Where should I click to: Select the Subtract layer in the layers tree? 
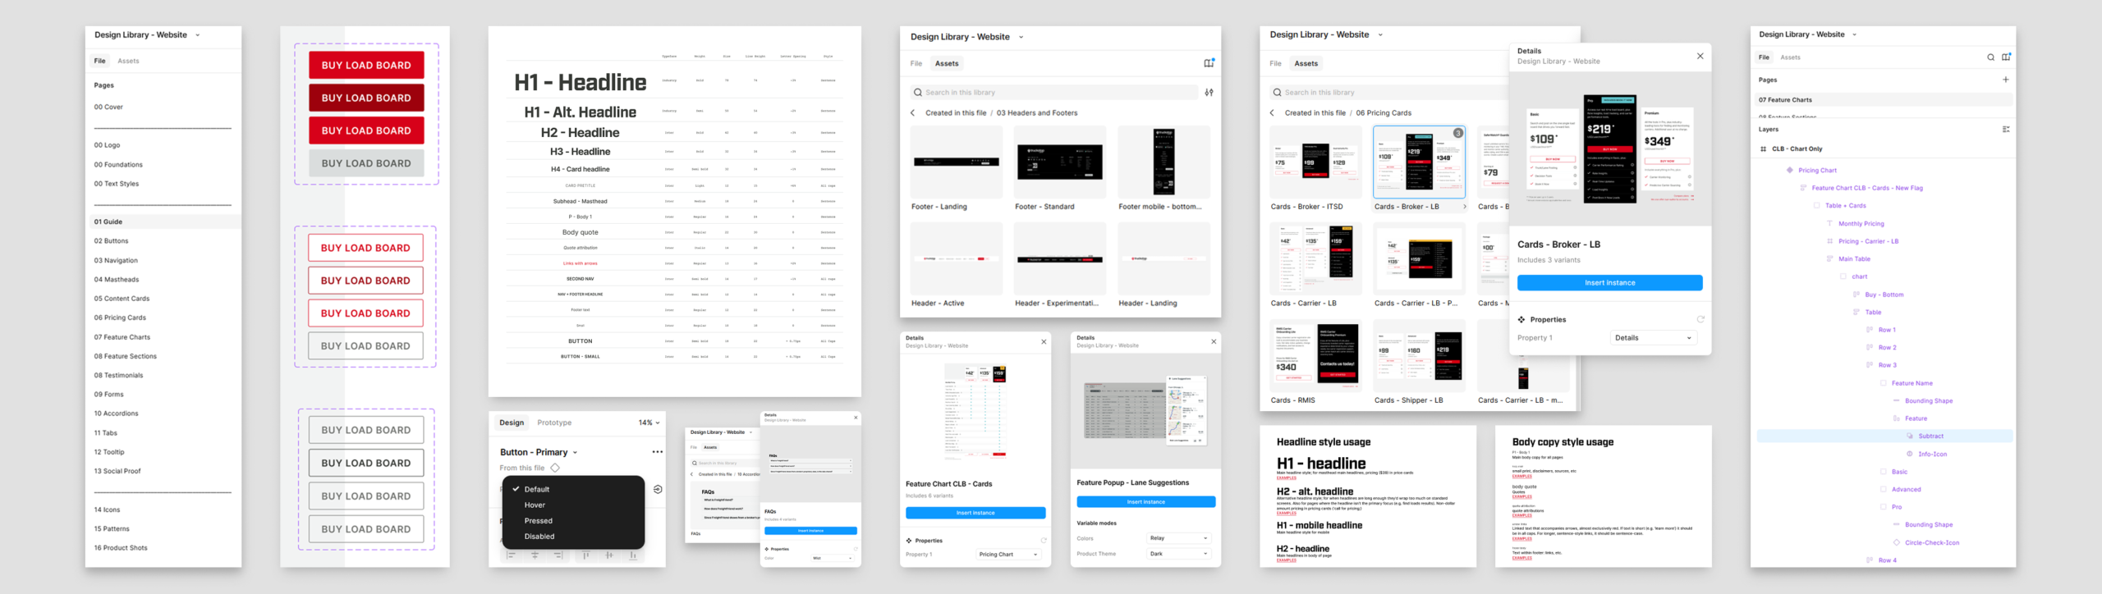(x=1930, y=436)
